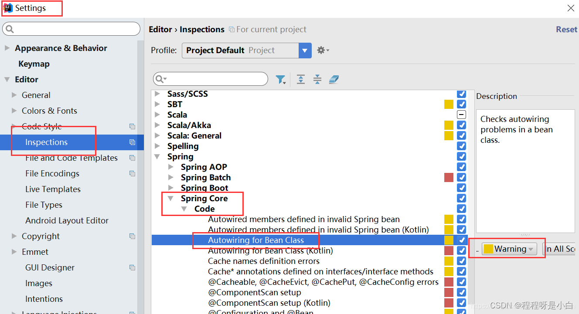
Task: Click the icon next to For current project
Action: (232, 30)
